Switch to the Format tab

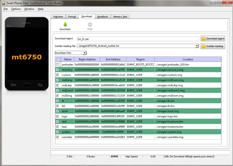pos(72,17)
